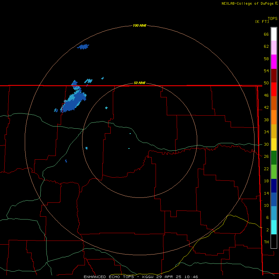Select the light pink legend swatch

click(274, 48)
